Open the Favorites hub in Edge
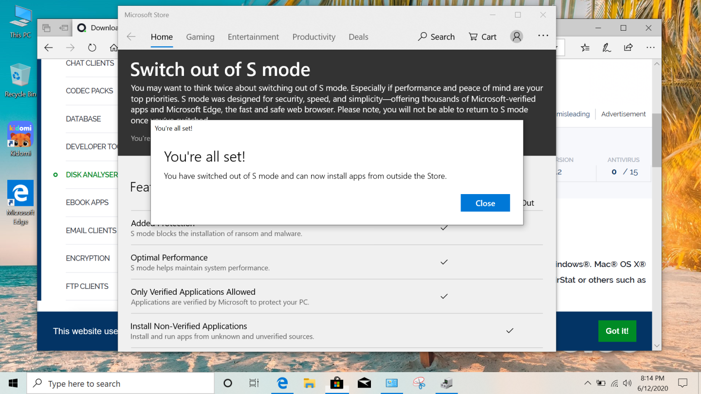701x394 pixels. [x=585, y=47]
